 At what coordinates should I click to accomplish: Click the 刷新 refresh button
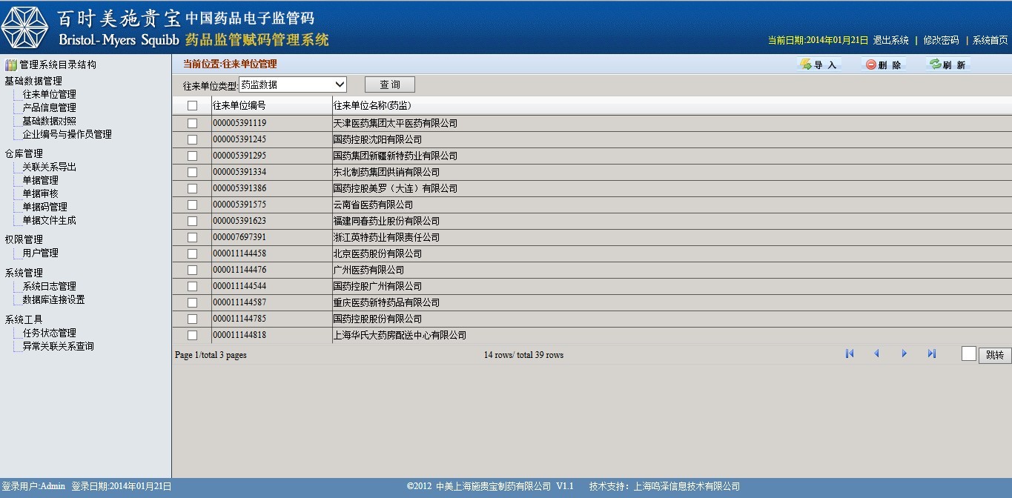tap(947, 64)
